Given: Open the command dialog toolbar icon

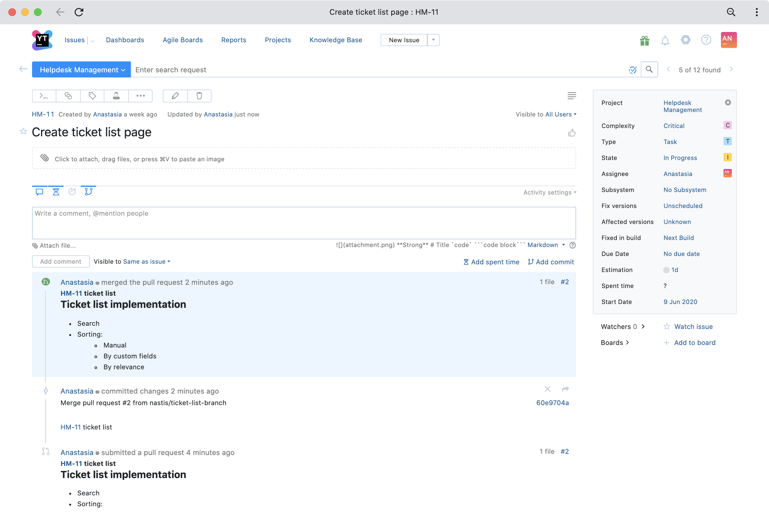Looking at the screenshot, I should pyautogui.click(x=44, y=96).
